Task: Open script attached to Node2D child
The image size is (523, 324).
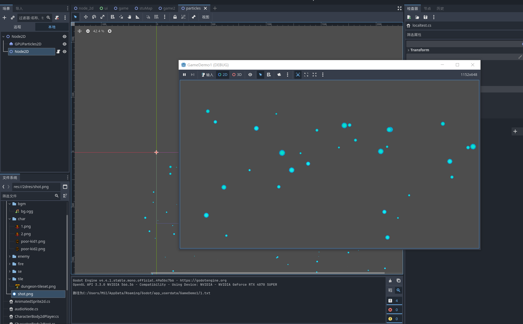Action: click(x=58, y=52)
